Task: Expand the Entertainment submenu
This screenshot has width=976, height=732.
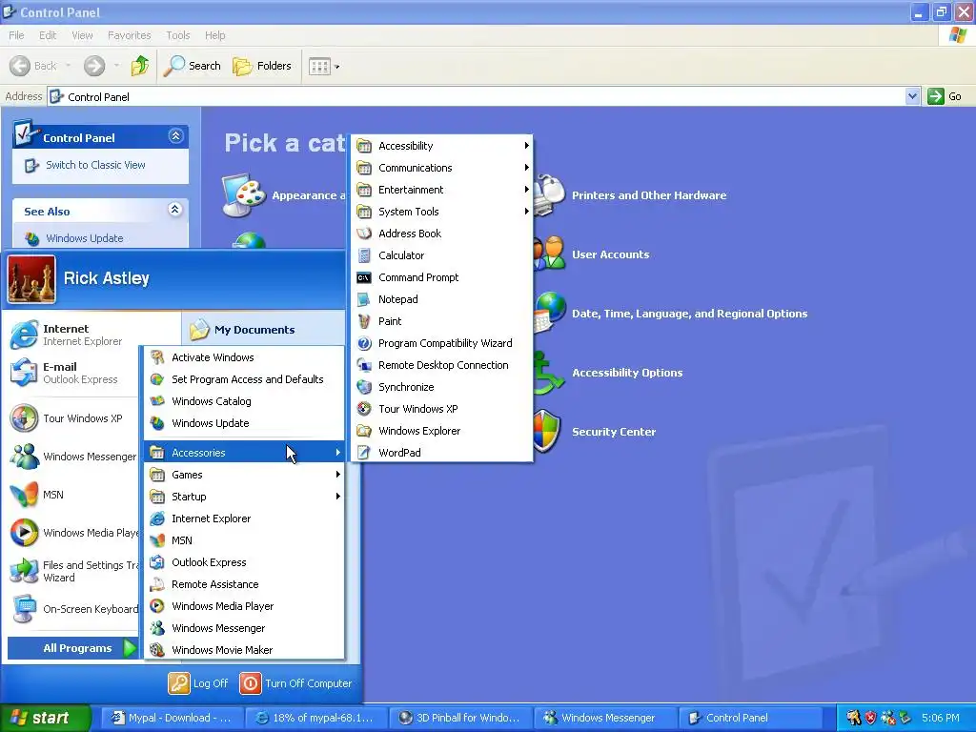Action: 441,190
